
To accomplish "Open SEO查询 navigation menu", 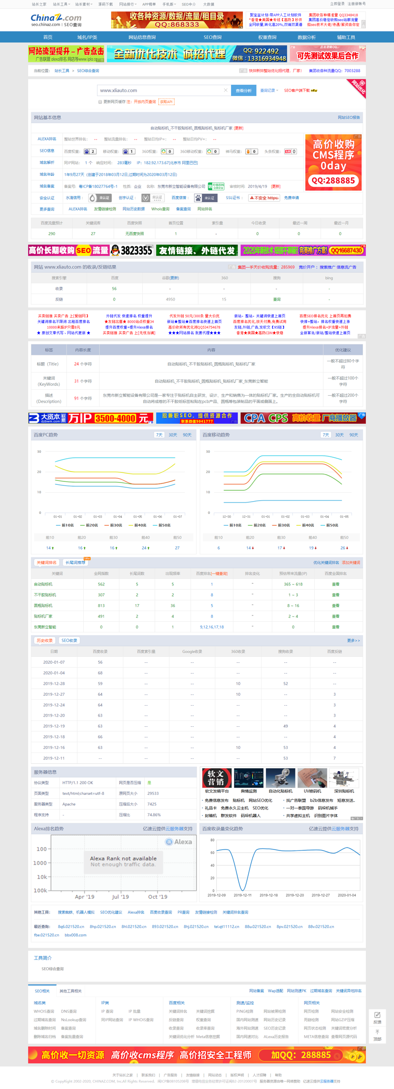I will 212,37.
